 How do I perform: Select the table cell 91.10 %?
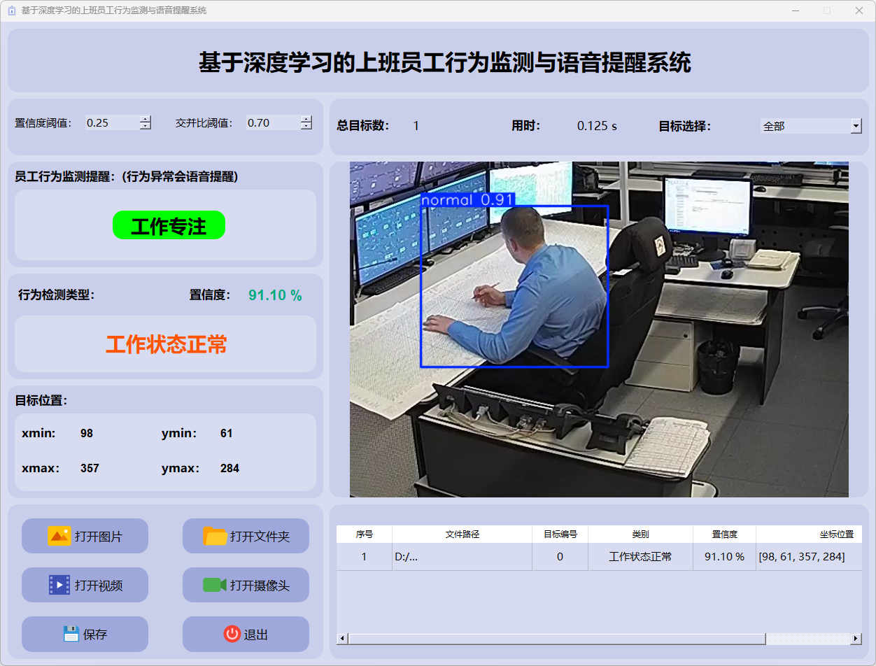(x=725, y=557)
